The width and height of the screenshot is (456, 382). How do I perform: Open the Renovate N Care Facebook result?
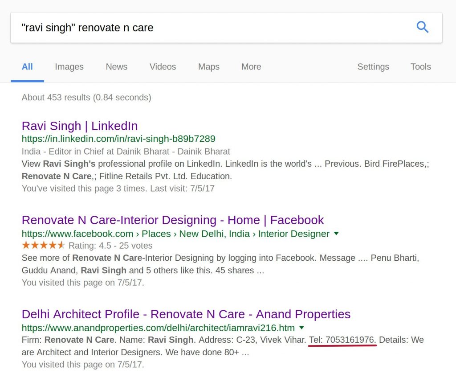point(173,220)
